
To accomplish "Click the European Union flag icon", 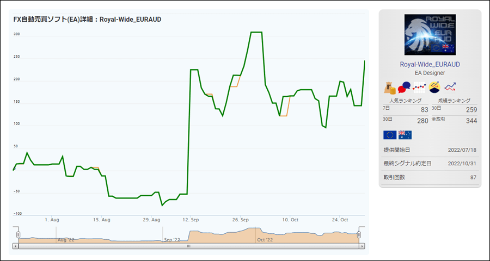I will [390, 135].
